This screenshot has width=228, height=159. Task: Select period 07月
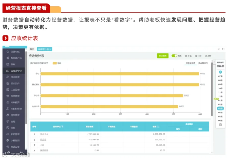pos(220,76)
